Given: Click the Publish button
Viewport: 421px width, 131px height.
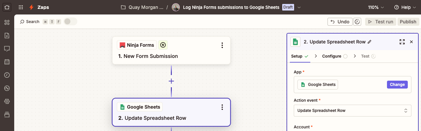Looking at the screenshot, I should (408, 22).
